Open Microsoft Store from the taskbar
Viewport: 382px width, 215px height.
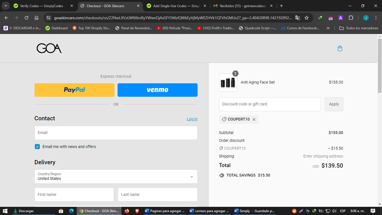(x=61, y=211)
